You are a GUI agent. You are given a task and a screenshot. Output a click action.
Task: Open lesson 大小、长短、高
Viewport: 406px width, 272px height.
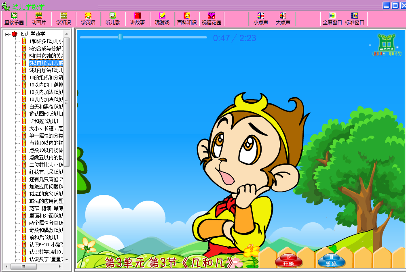coord(46,128)
